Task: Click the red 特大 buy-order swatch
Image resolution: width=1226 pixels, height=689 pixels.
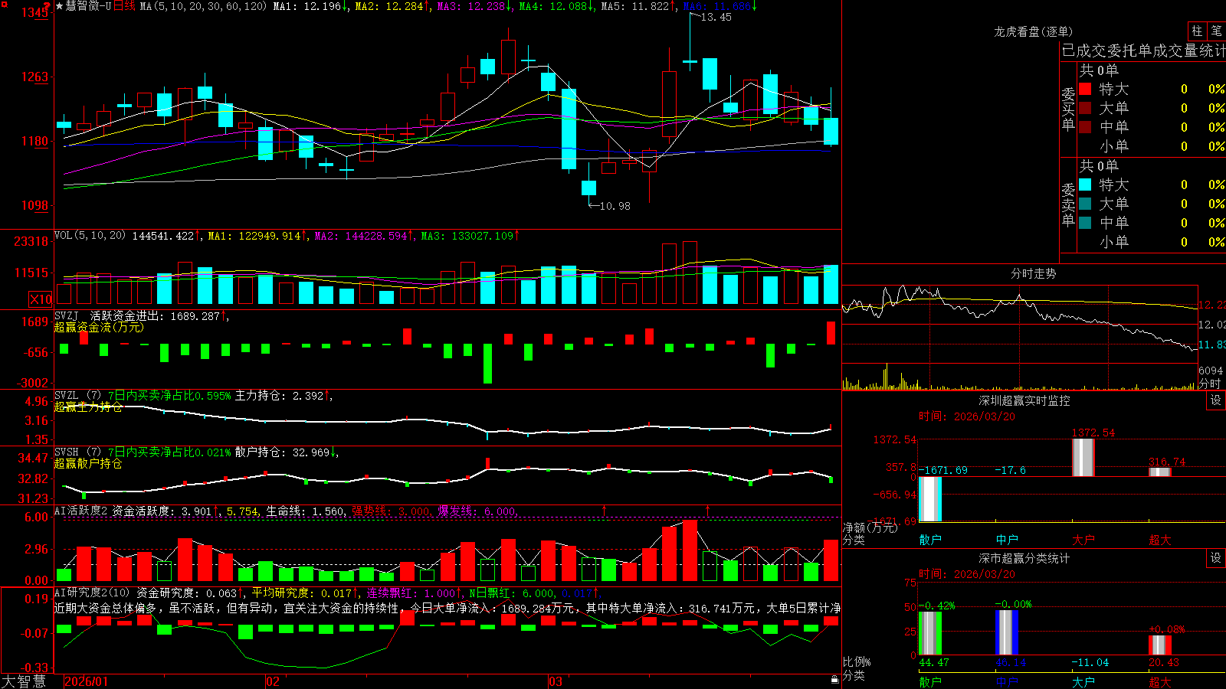Action: (1085, 89)
